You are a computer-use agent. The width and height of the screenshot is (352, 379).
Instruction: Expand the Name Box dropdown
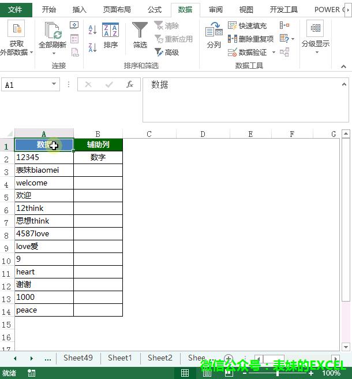coord(54,84)
